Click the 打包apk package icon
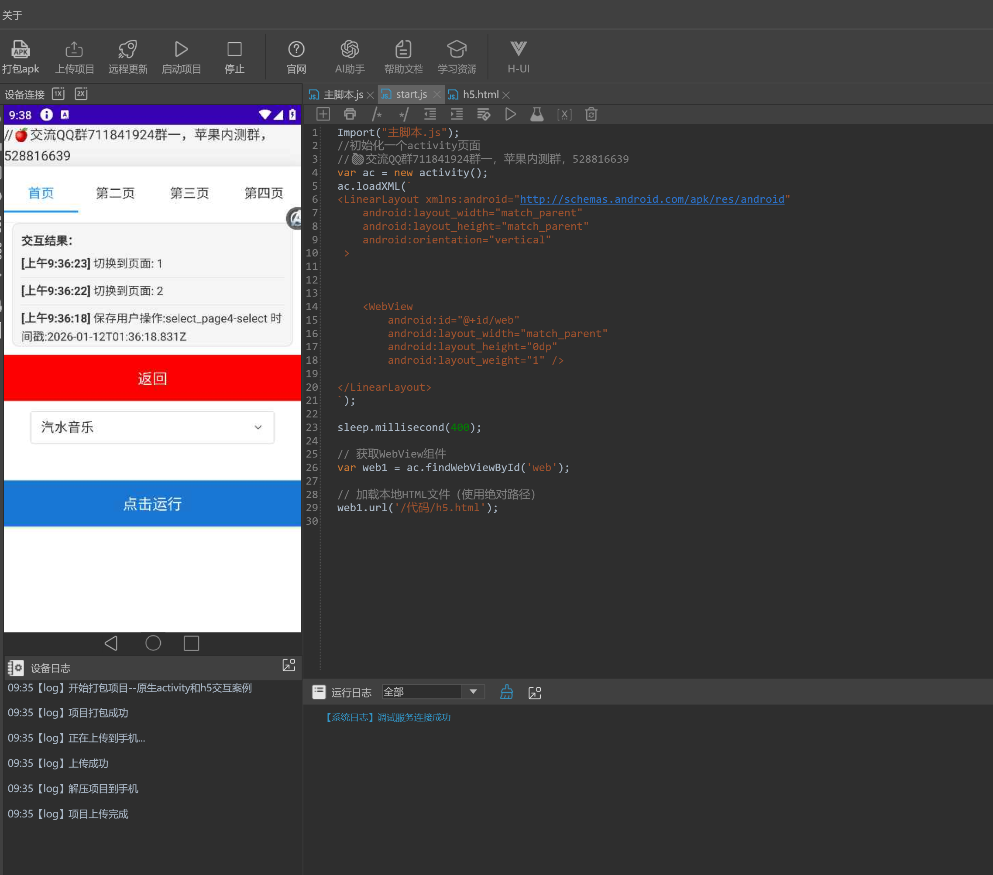 point(21,50)
